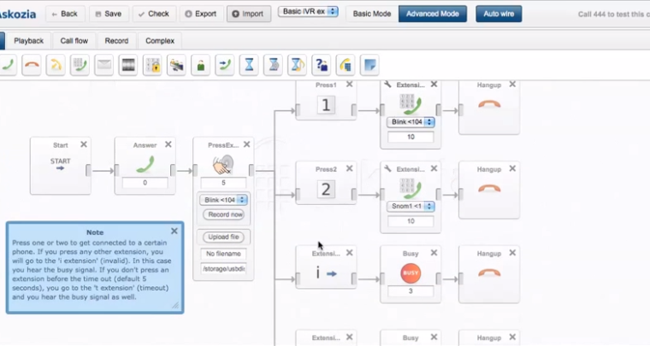This screenshot has height=346, width=650.
Task: Open the Basic IVR example dropdown
Action: [x=309, y=12]
